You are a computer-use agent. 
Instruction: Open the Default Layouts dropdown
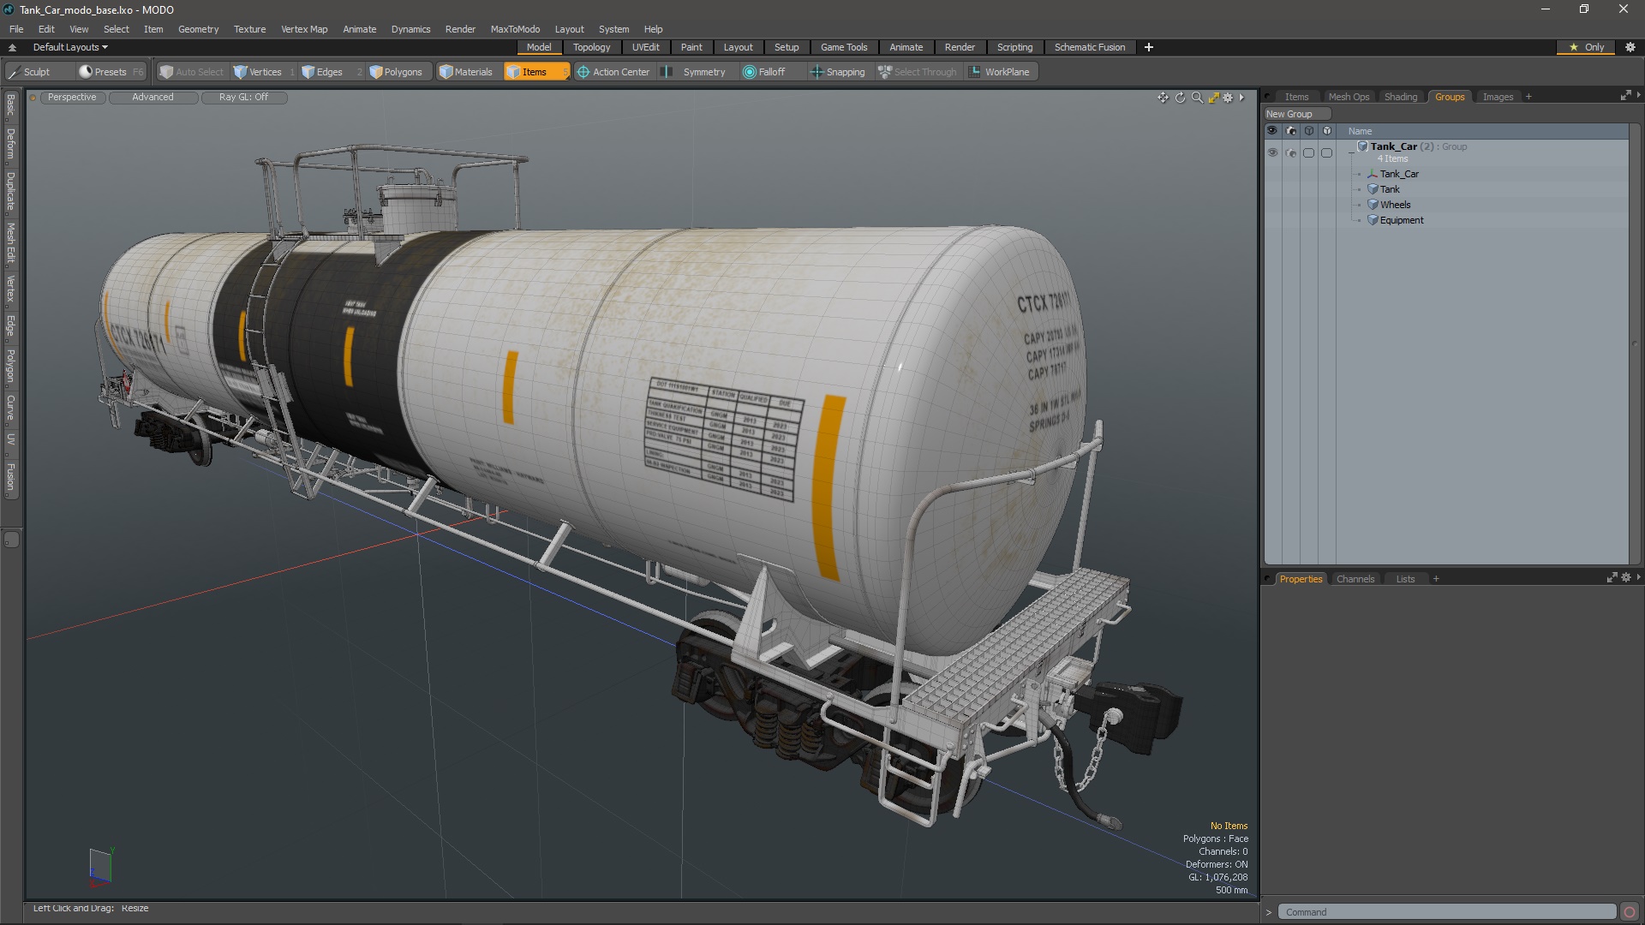(70, 47)
